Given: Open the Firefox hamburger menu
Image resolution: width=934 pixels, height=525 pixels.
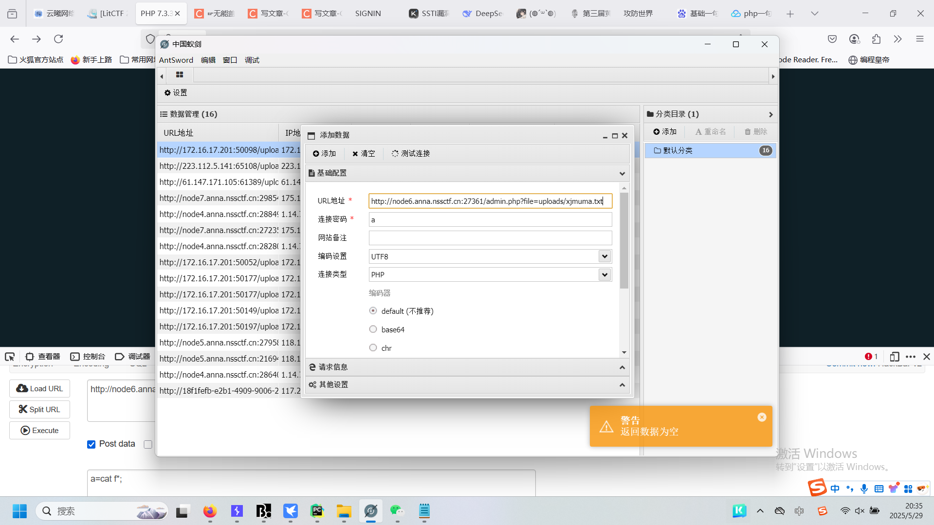Looking at the screenshot, I should pos(919,39).
